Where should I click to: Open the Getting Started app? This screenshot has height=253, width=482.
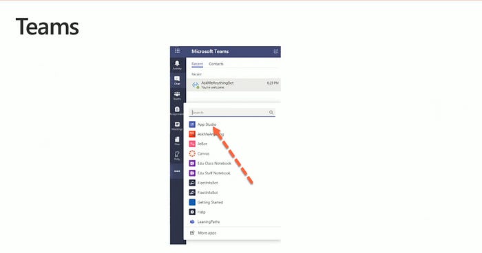[206, 202]
